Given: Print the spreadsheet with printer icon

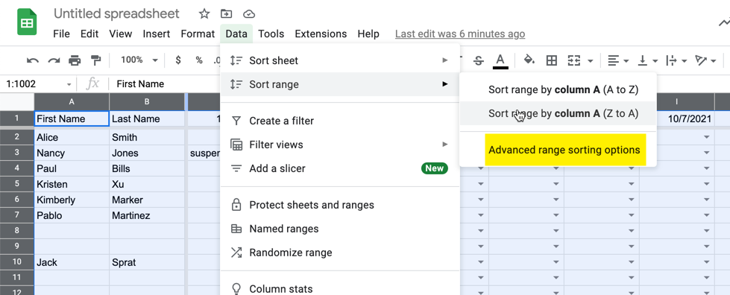Looking at the screenshot, I should click(75, 60).
